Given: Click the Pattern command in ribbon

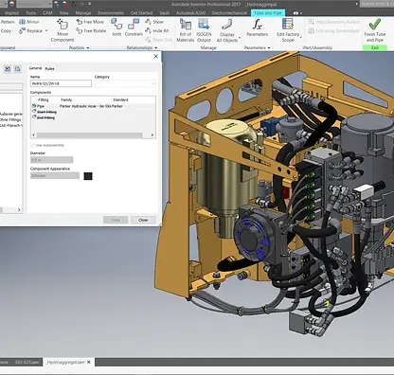Looking at the screenshot, I should click(x=8, y=22).
